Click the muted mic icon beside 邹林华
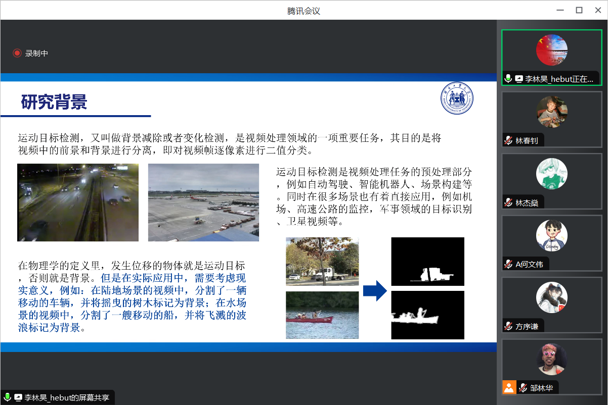Viewport: 608px width, 405px height. tap(523, 388)
